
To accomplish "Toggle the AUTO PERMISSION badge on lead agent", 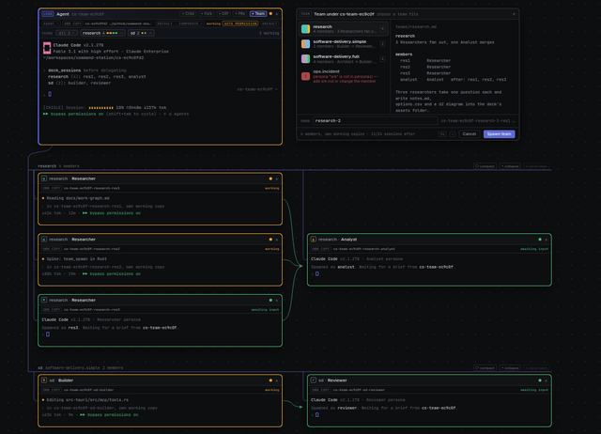I will (x=240, y=23).
